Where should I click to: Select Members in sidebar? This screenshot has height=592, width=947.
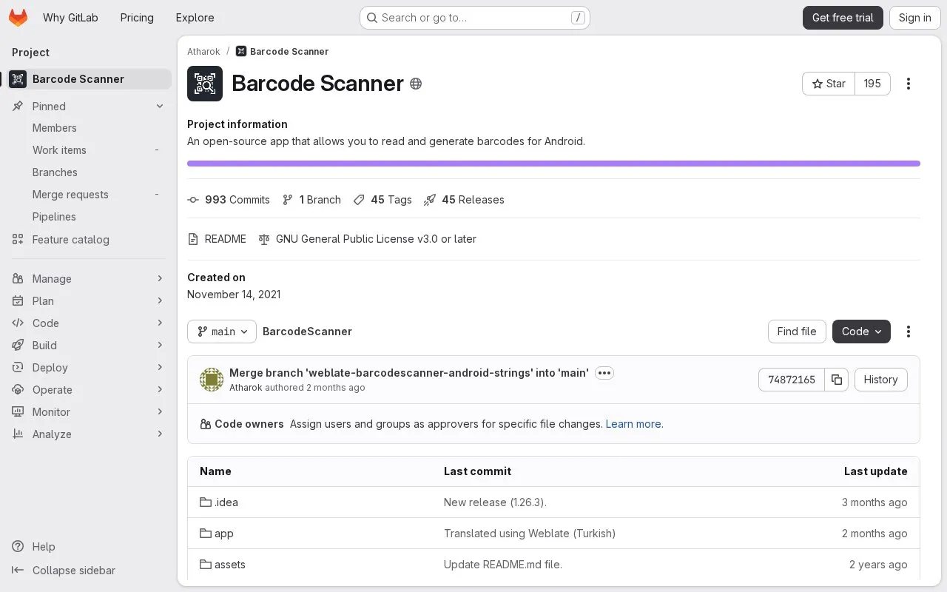89,128
